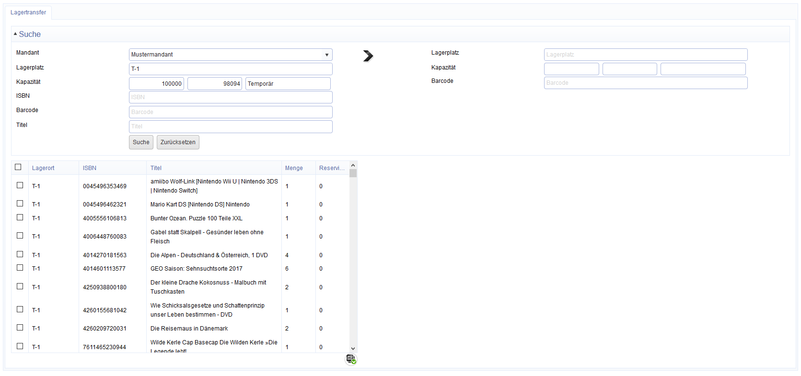
Task: Sort by the Reservi... column header
Action: point(332,168)
